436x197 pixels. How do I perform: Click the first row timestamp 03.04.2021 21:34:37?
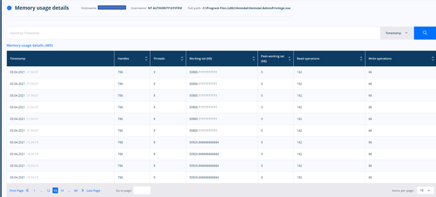24,72
